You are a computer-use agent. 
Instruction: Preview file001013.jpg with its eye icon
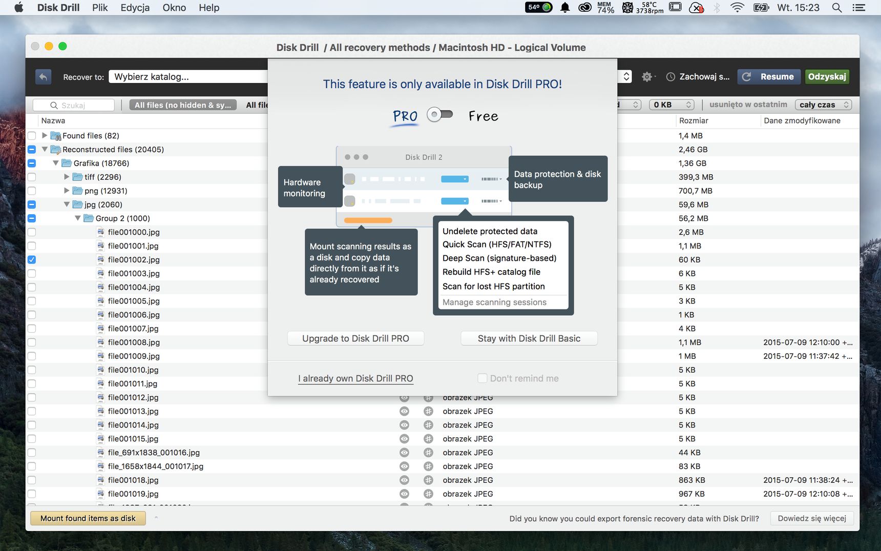(404, 411)
